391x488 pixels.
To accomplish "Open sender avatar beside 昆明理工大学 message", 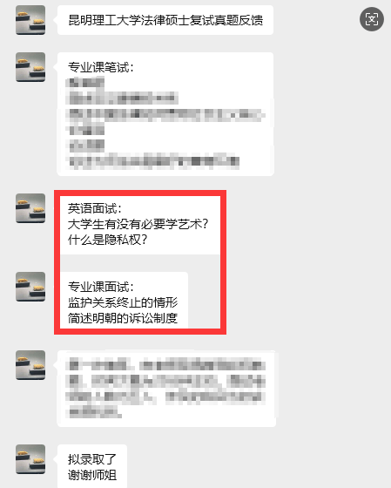I will coord(30,20).
